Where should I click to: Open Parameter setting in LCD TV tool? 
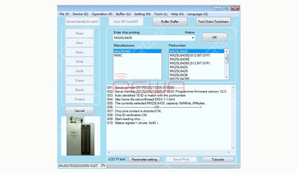point(144,159)
